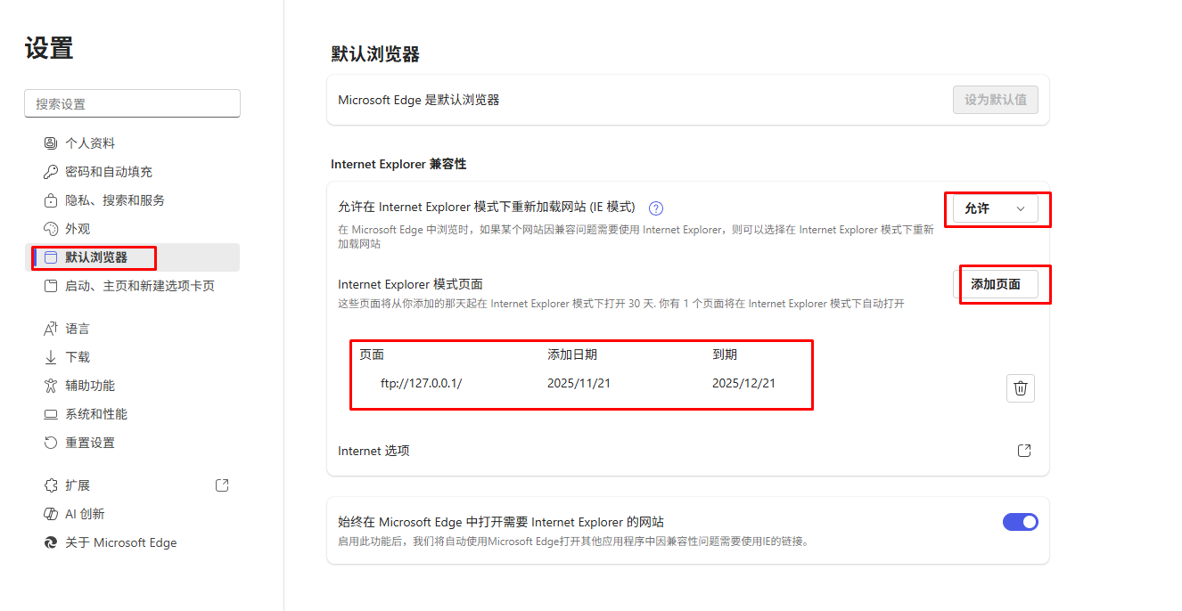
Task: Click the Internet 选项 row
Action: 688,451
